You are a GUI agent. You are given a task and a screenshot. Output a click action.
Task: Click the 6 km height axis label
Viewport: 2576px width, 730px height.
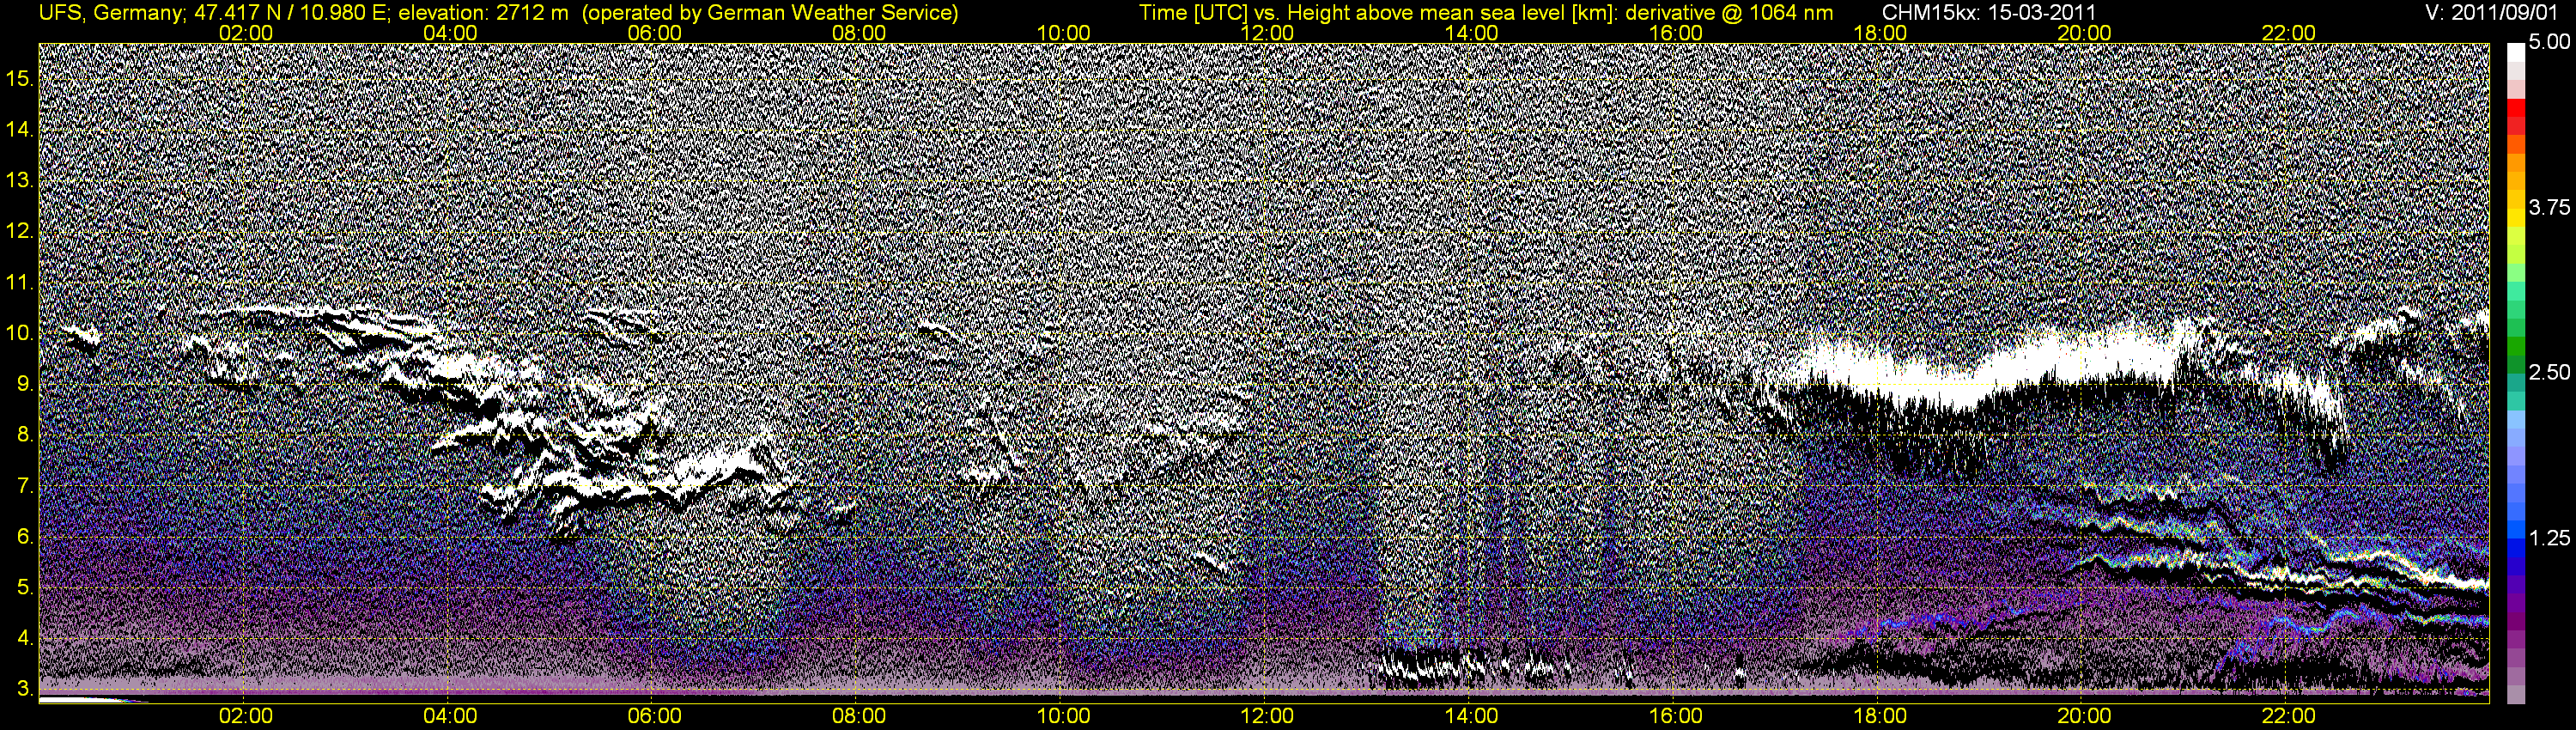pyautogui.click(x=25, y=537)
